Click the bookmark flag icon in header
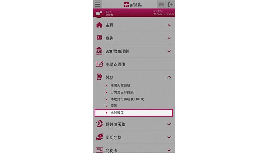 pos(162,5)
